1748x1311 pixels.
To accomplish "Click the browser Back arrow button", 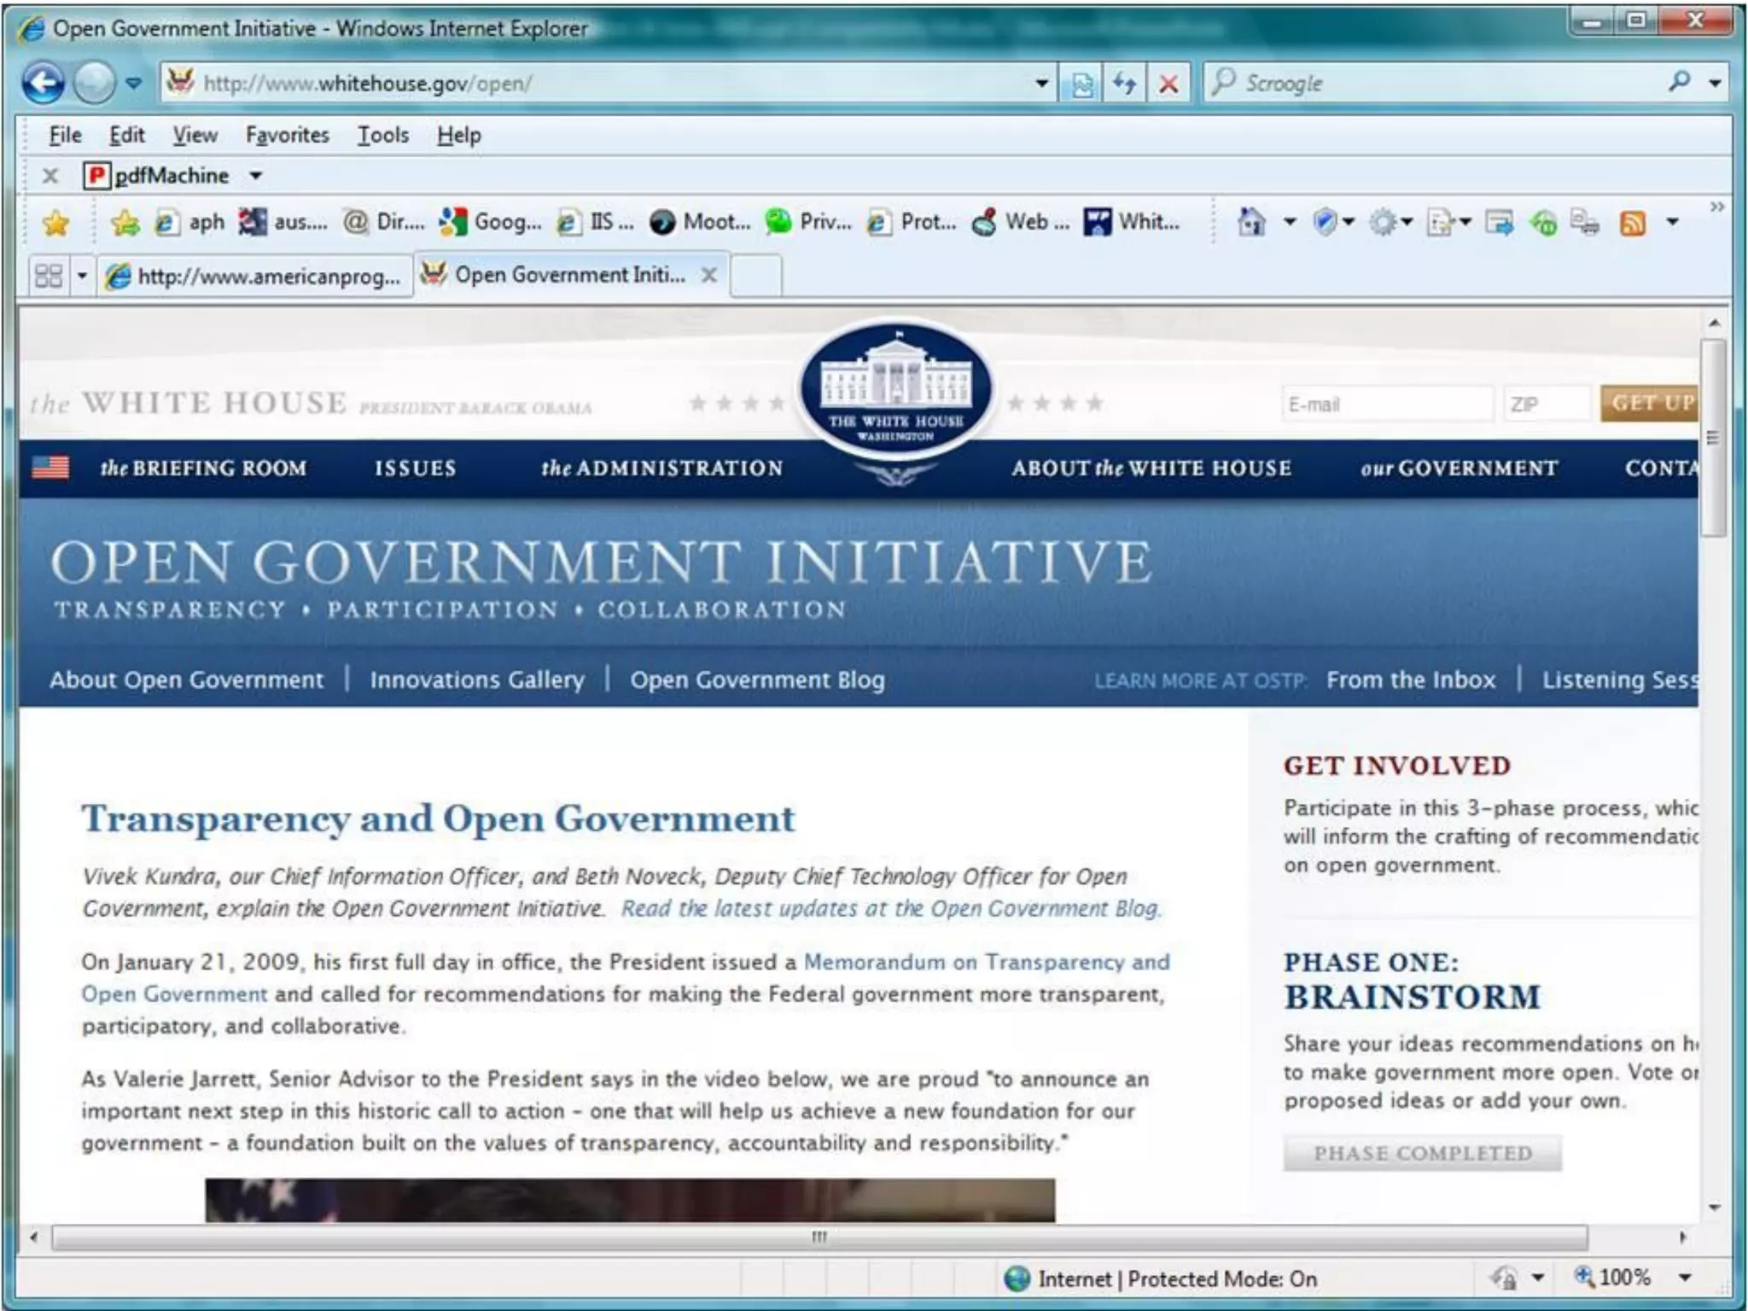I will point(43,83).
